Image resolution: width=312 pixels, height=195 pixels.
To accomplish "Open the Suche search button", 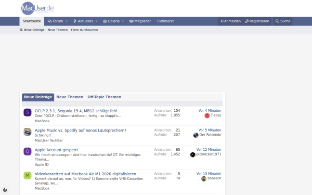I will [283, 21].
